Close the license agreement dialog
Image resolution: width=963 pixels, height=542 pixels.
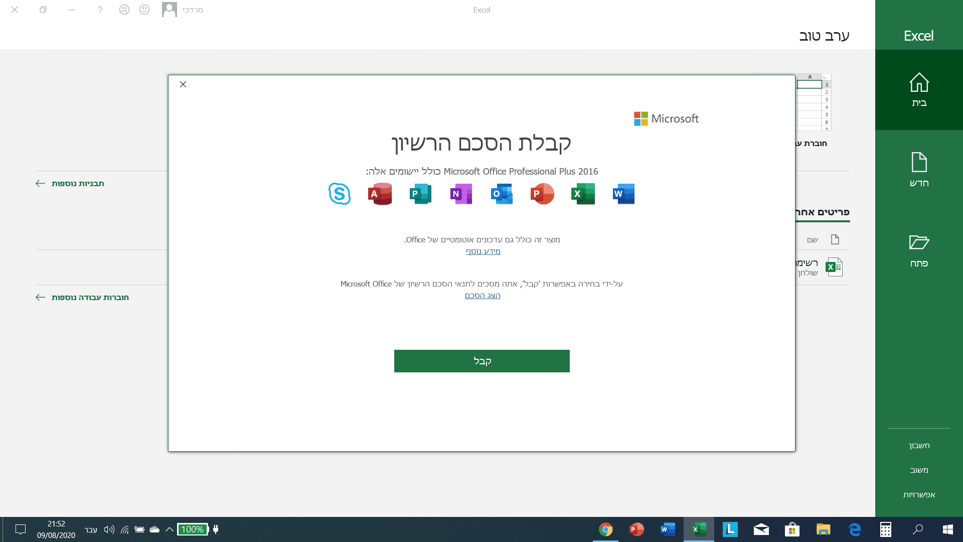pyautogui.click(x=183, y=84)
